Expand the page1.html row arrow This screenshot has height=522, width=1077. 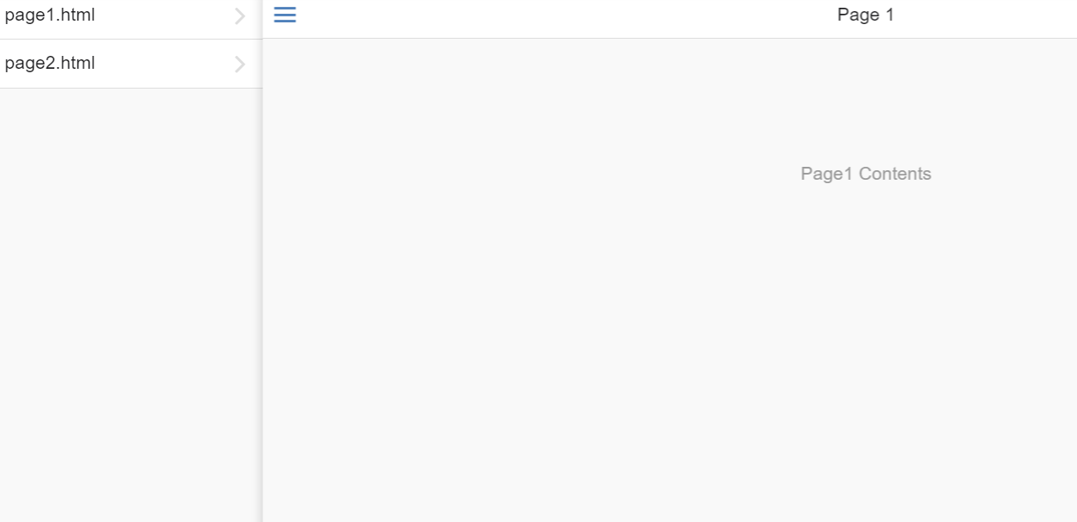tap(240, 15)
